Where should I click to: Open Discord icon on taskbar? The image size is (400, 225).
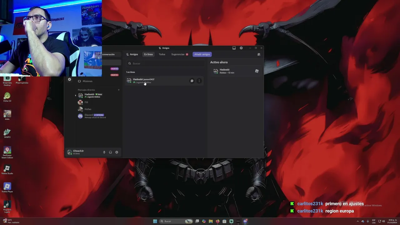click(x=245, y=221)
